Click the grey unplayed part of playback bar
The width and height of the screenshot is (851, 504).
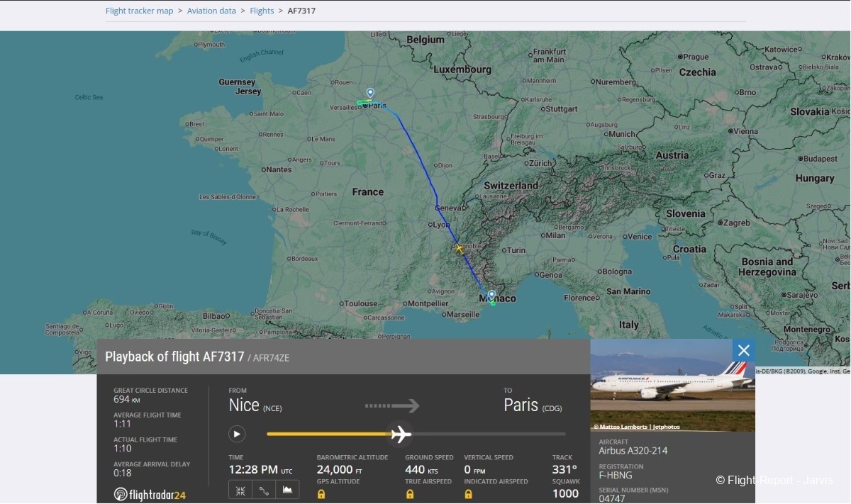pyautogui.click(x=488, y=434)
